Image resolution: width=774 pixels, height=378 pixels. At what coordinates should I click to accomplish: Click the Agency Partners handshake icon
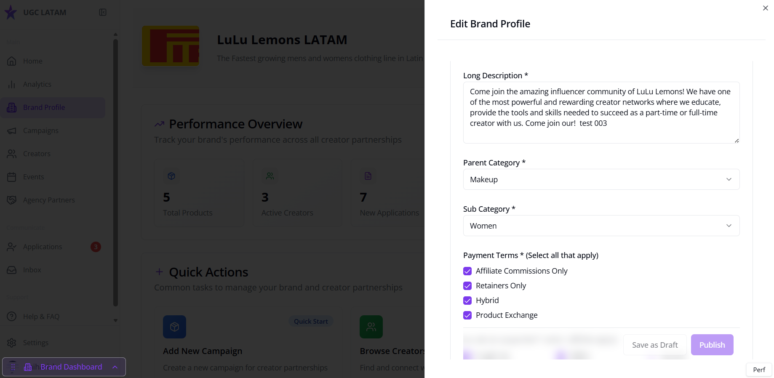click(12, 200)
